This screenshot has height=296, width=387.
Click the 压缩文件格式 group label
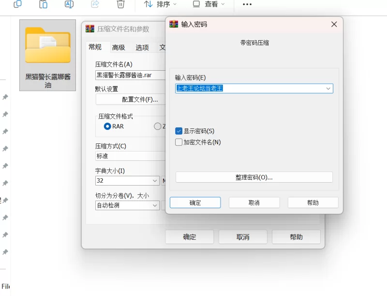[116, 116]
